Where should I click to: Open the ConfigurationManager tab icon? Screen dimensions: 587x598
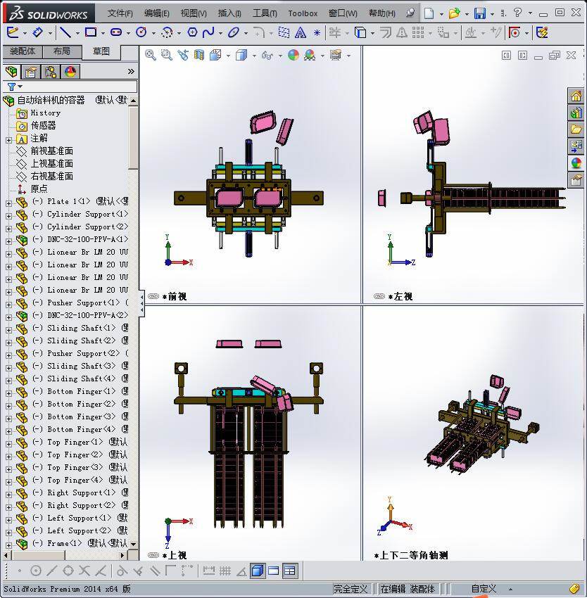tap(51, 72)
